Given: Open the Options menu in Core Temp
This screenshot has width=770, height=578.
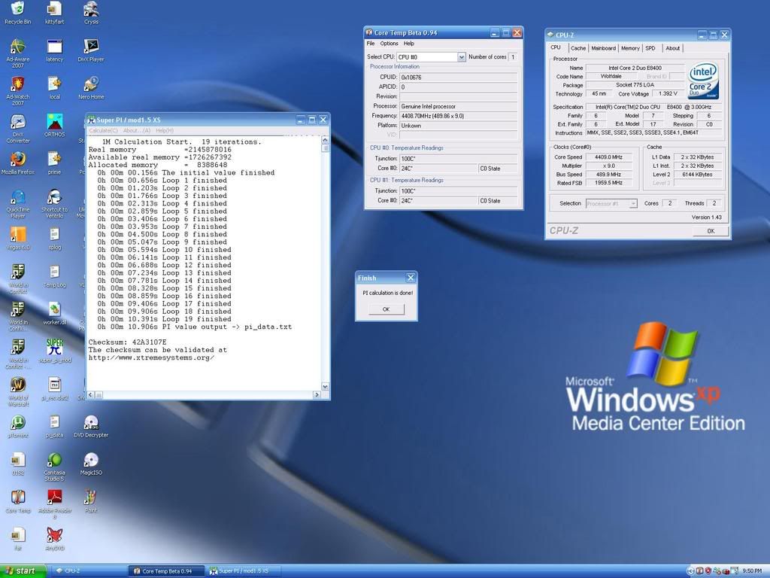Looking at the screenshot, I should [389, 44].
